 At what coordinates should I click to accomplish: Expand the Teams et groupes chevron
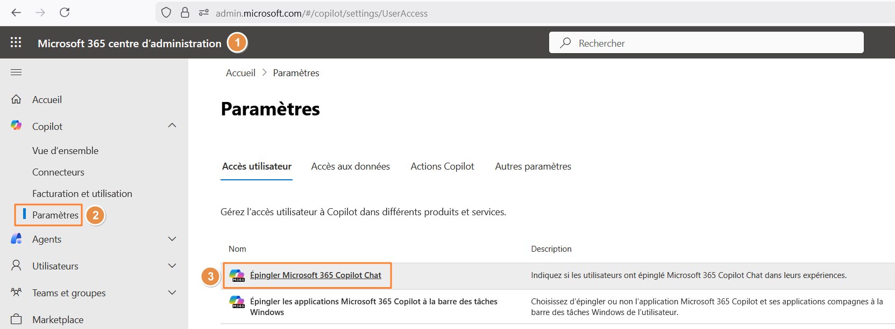pyautogui.click(x=172, y=293)
